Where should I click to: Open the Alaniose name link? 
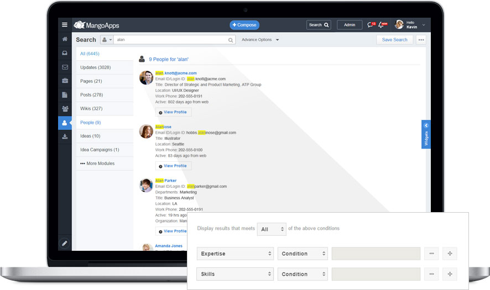click(x=163, y=126)
